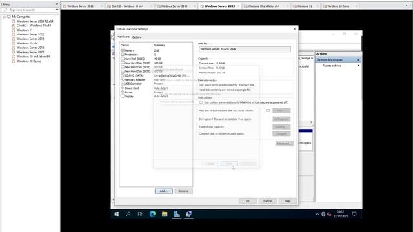Select the Printer device icon

[123, 92]
